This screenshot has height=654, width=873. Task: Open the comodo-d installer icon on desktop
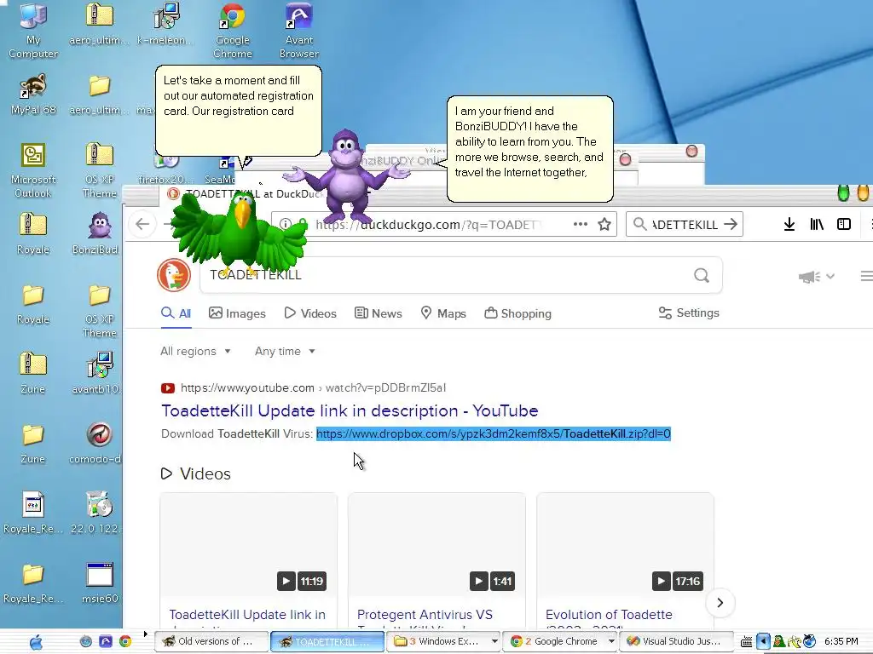[x=99, y=443]
